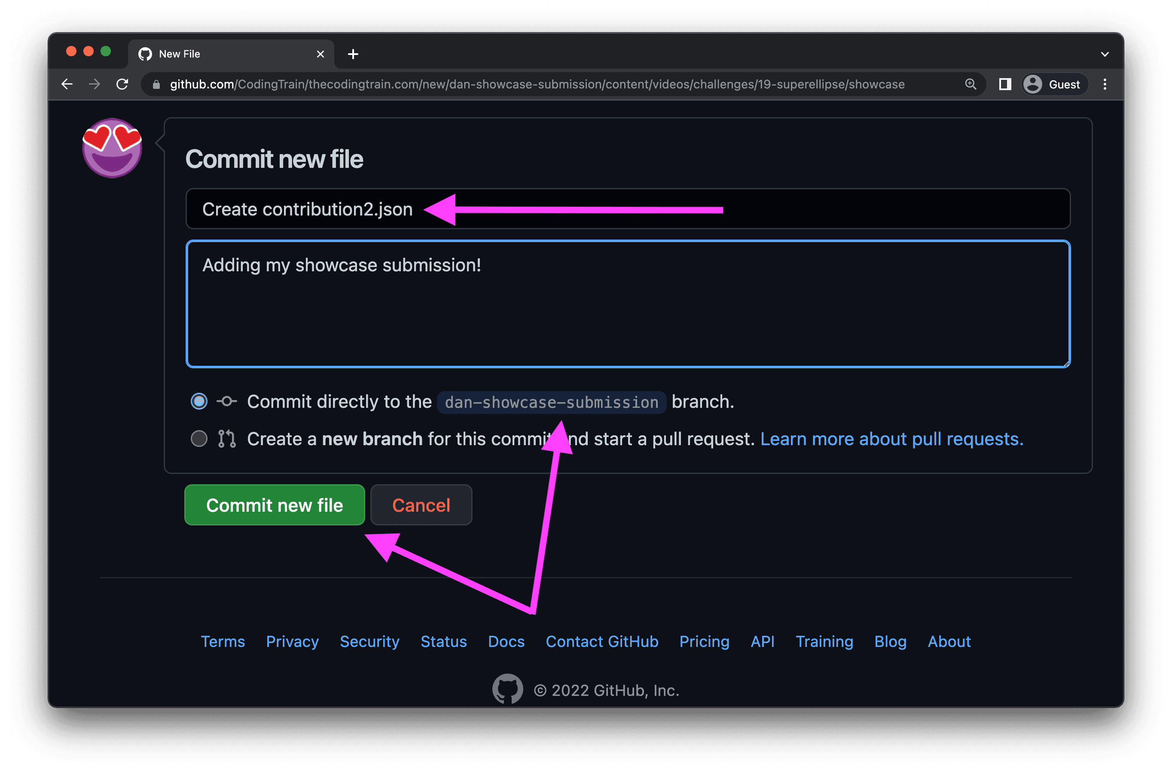Toggle the browser side panel icon

pyautogui.click(x=1005, y=84)
